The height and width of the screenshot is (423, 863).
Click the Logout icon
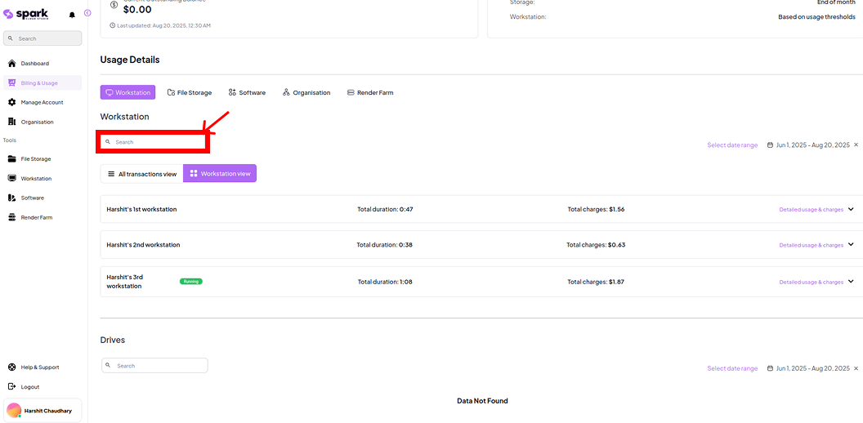[x=12, y=387]
